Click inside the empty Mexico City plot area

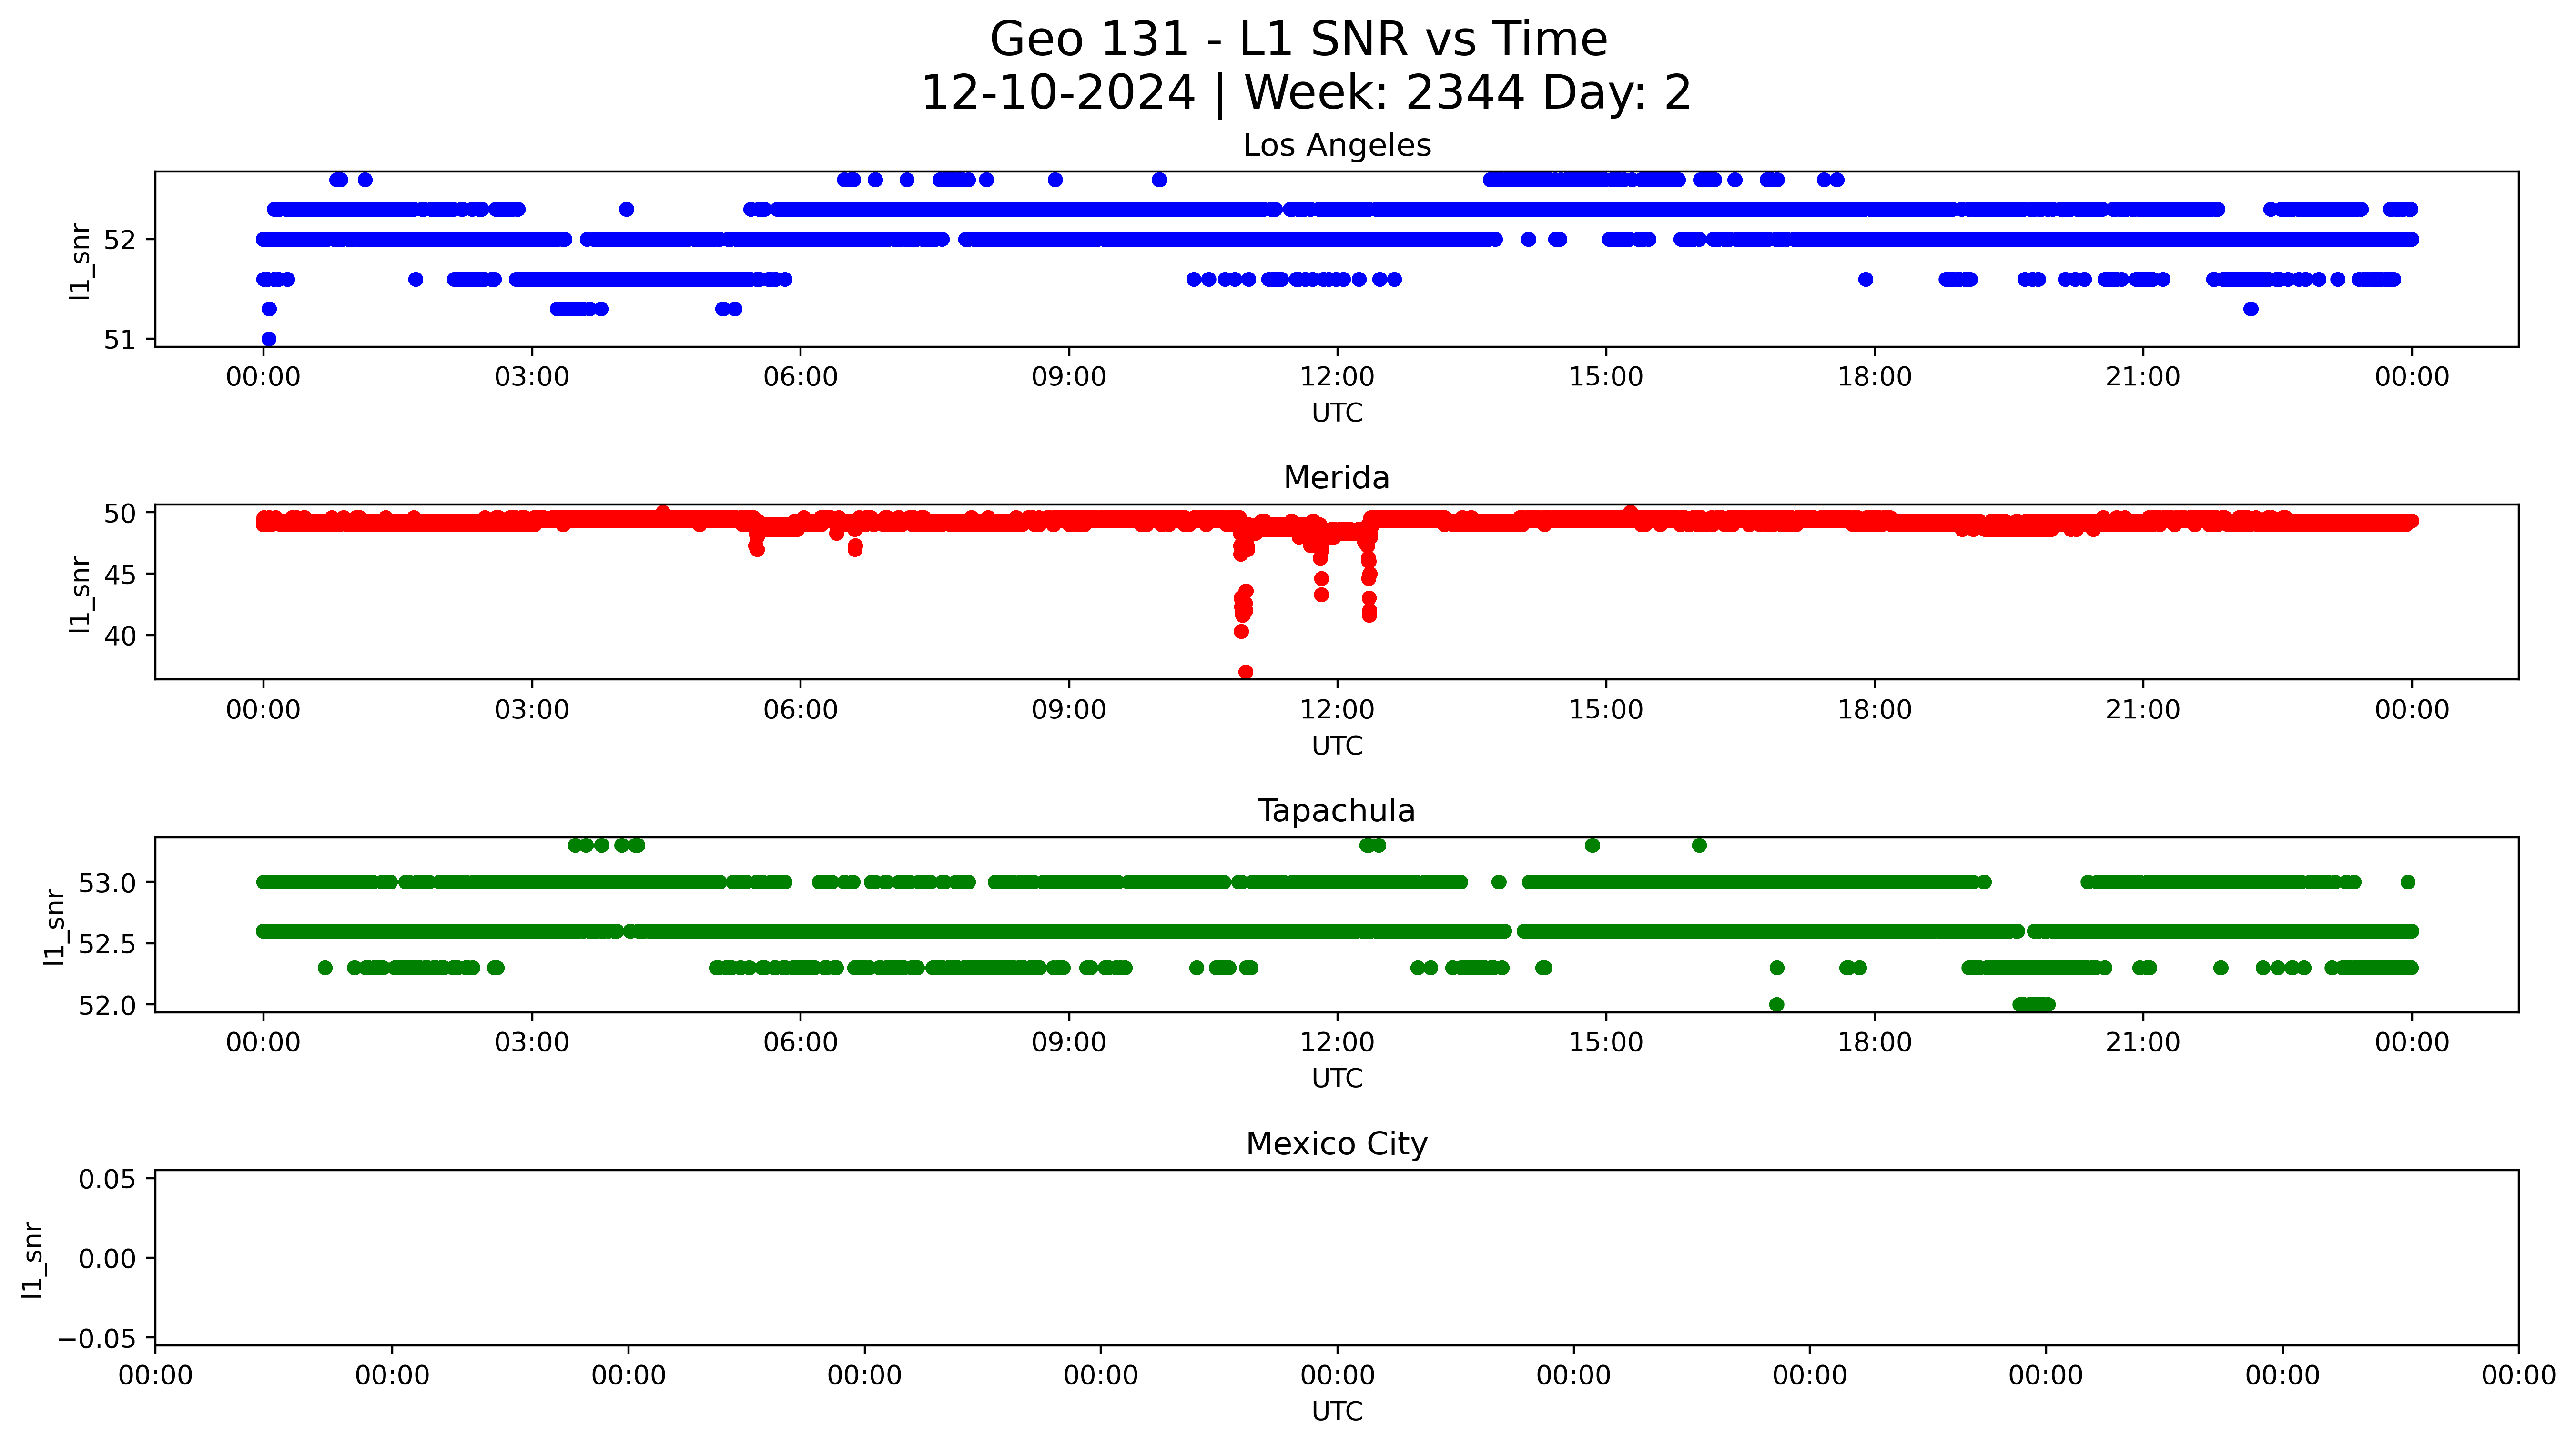pos(1336,1257)
